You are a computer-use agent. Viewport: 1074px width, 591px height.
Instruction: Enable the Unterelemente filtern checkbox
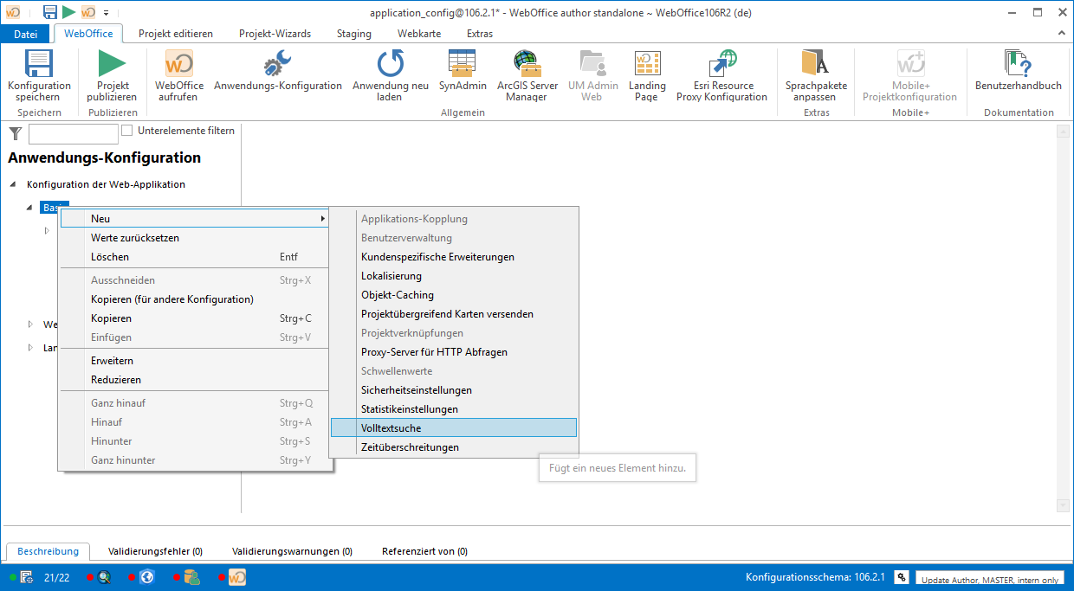tap(127, 131)
